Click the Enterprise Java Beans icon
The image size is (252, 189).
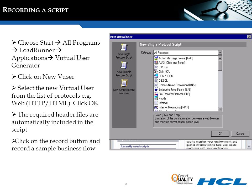pos(156,89)
